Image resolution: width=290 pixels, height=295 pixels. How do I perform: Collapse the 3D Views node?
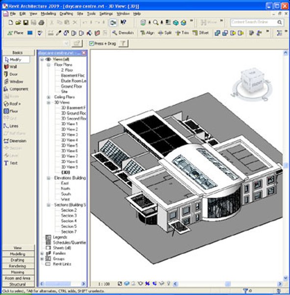point(49,103)
